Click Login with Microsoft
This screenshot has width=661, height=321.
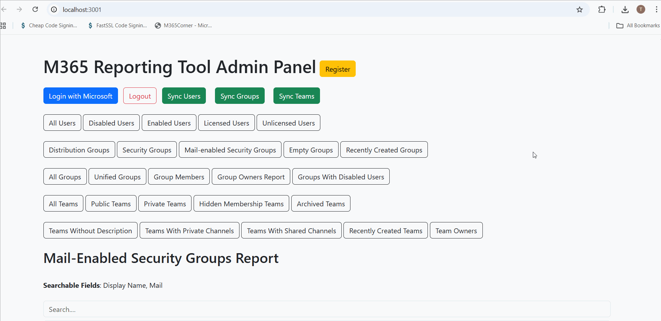(x=81, y=96)
